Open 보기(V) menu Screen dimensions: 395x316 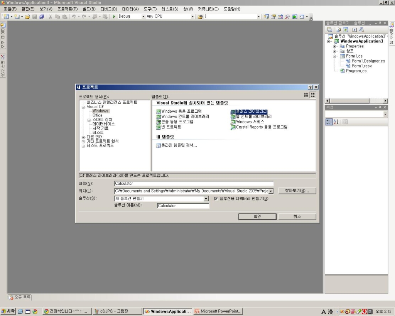coord(46,9)
